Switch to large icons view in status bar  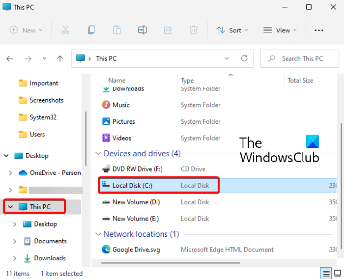338,274
